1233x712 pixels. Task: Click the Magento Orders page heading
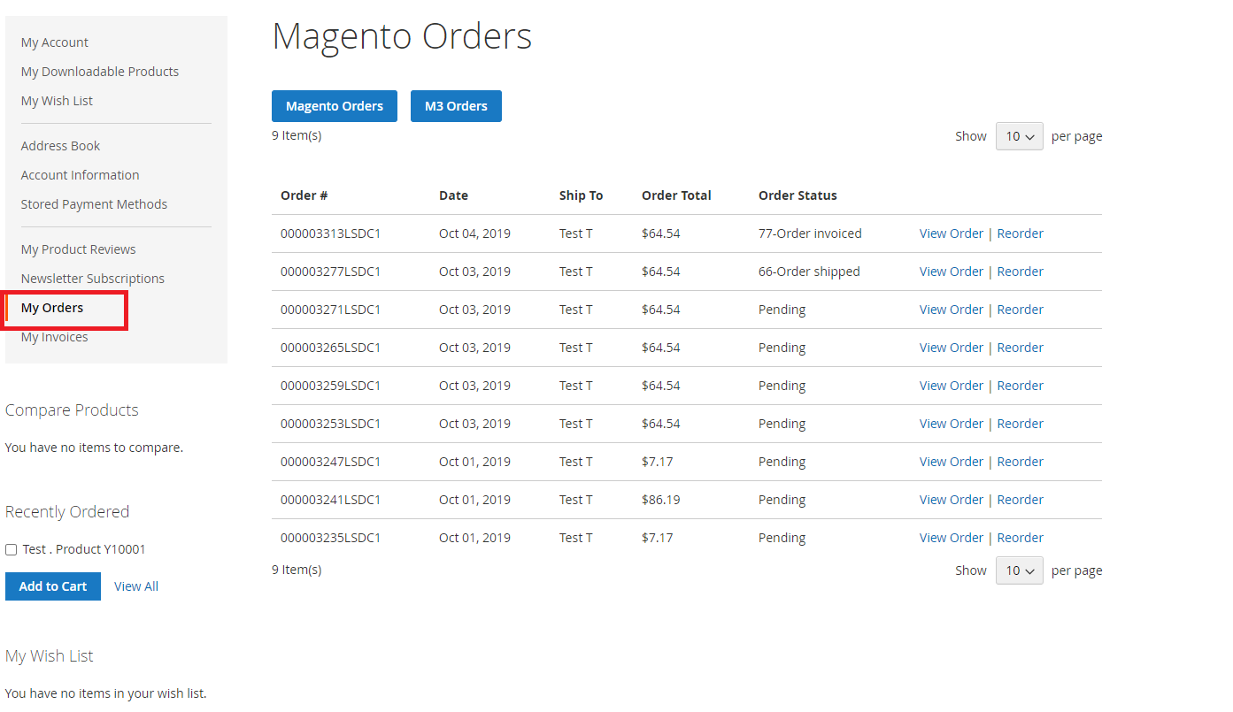click(x=402, y=36)
